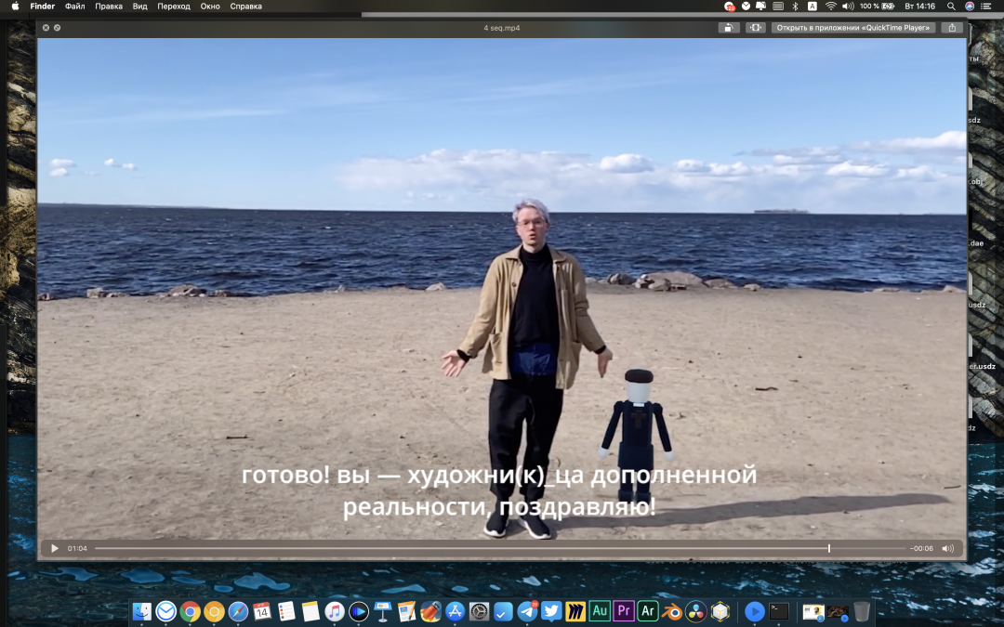Image resolution: width=1004 pixels, height=627 pixels.
Task: Open the Wi-Fi status menu
Action: point(830,6)
